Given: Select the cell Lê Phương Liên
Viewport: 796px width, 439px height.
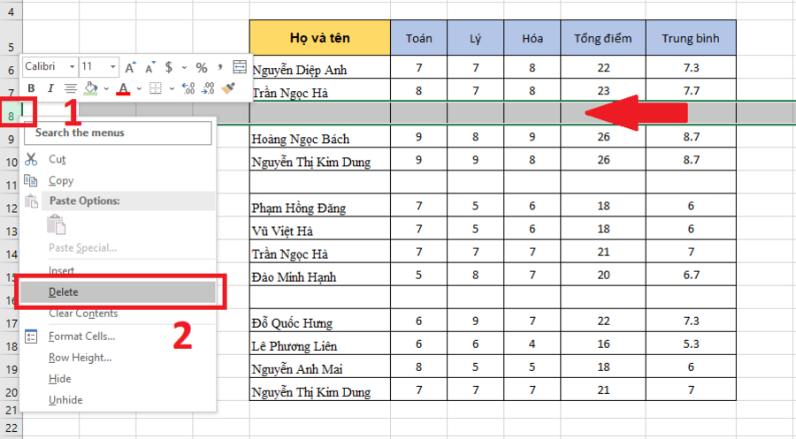Looking at the screenshot, I should (320, 344).
